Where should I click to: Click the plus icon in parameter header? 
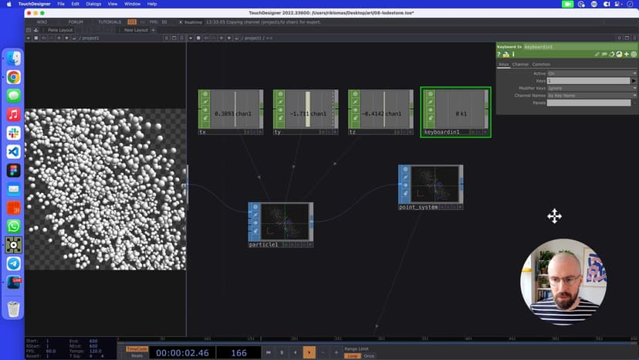626,54
